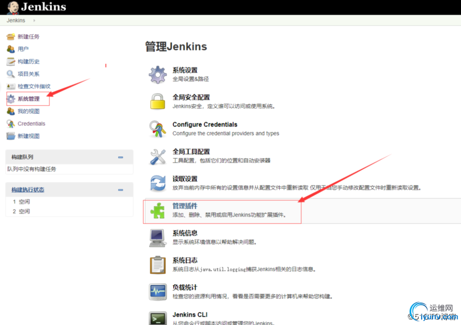Click the java.util.logging description text

tap(244, 269)
